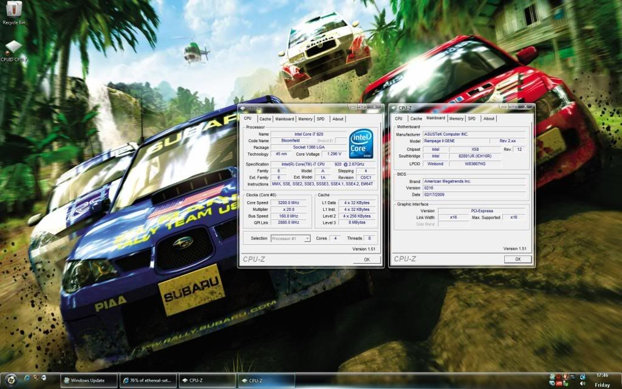Click the Max. Supported value x16

[514, 218]
